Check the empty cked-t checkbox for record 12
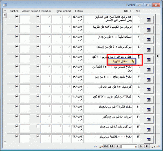This screenshot has width=163, height=151. point(38,126)
